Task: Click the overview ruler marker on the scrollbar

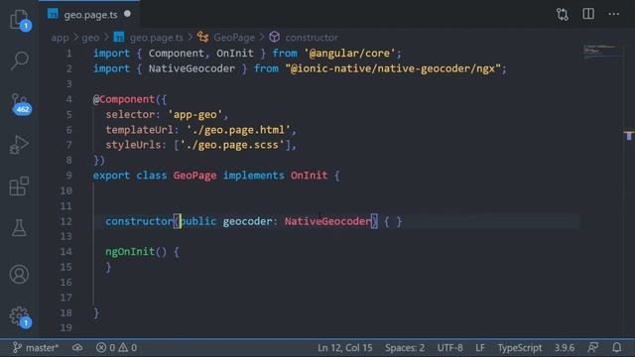Action: click(628, 136)
